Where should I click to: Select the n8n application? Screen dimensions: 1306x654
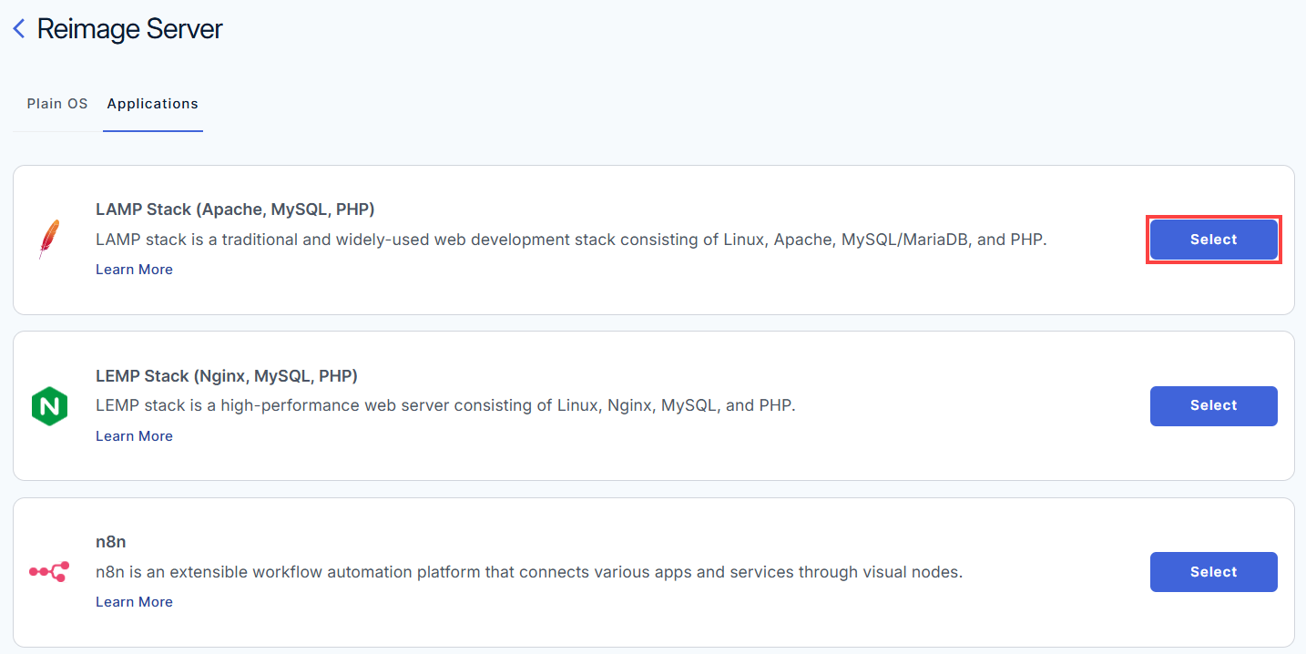1214,572
